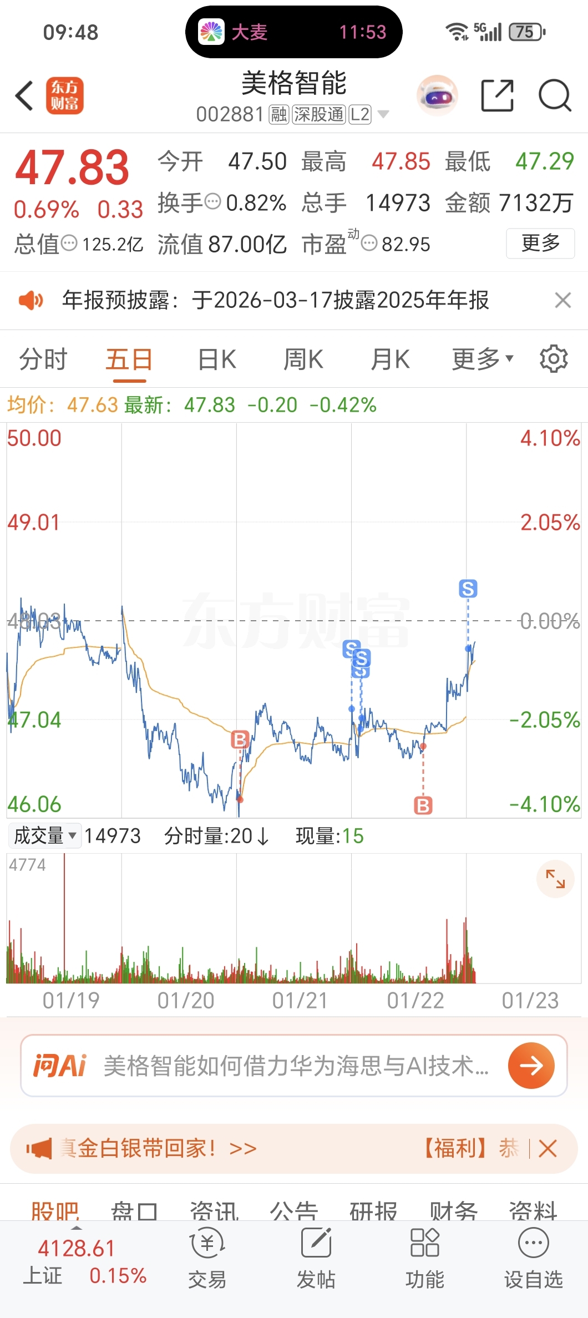Switch to the 分时 tab
588x1318 pixels.
coord(43,359)
